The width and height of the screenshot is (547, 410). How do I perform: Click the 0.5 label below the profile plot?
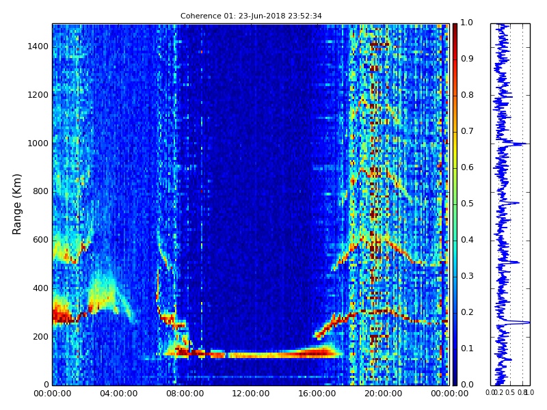tap(510, 392)
